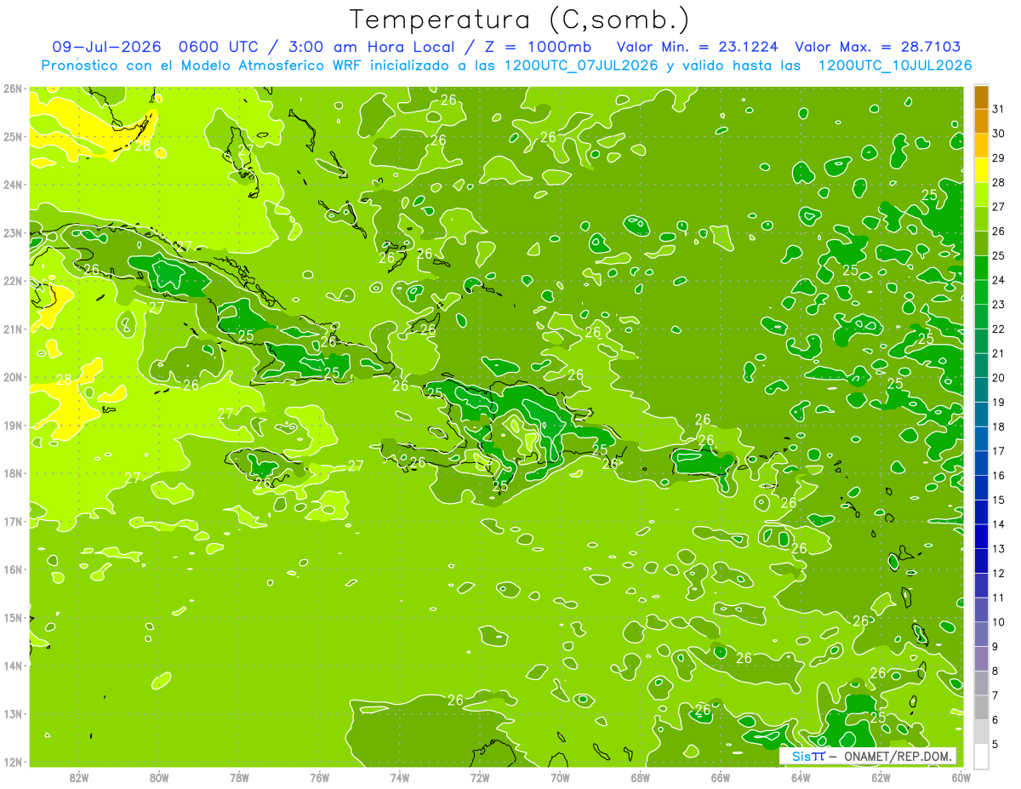
Task: Pick legend swatch between 27 and 28
Action: 981,195
